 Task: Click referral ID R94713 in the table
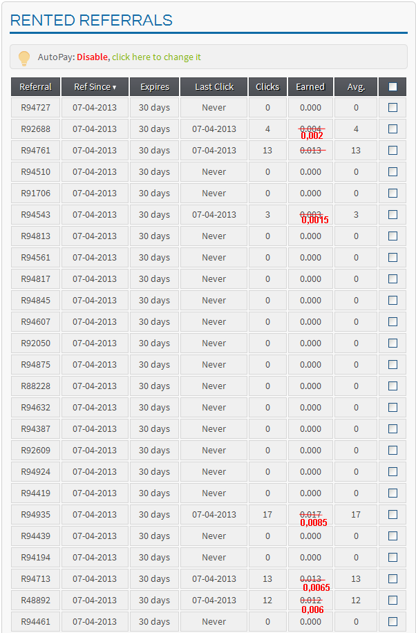[35, 579]
